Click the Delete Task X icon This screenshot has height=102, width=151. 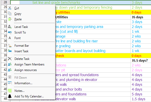coord(10,59)
